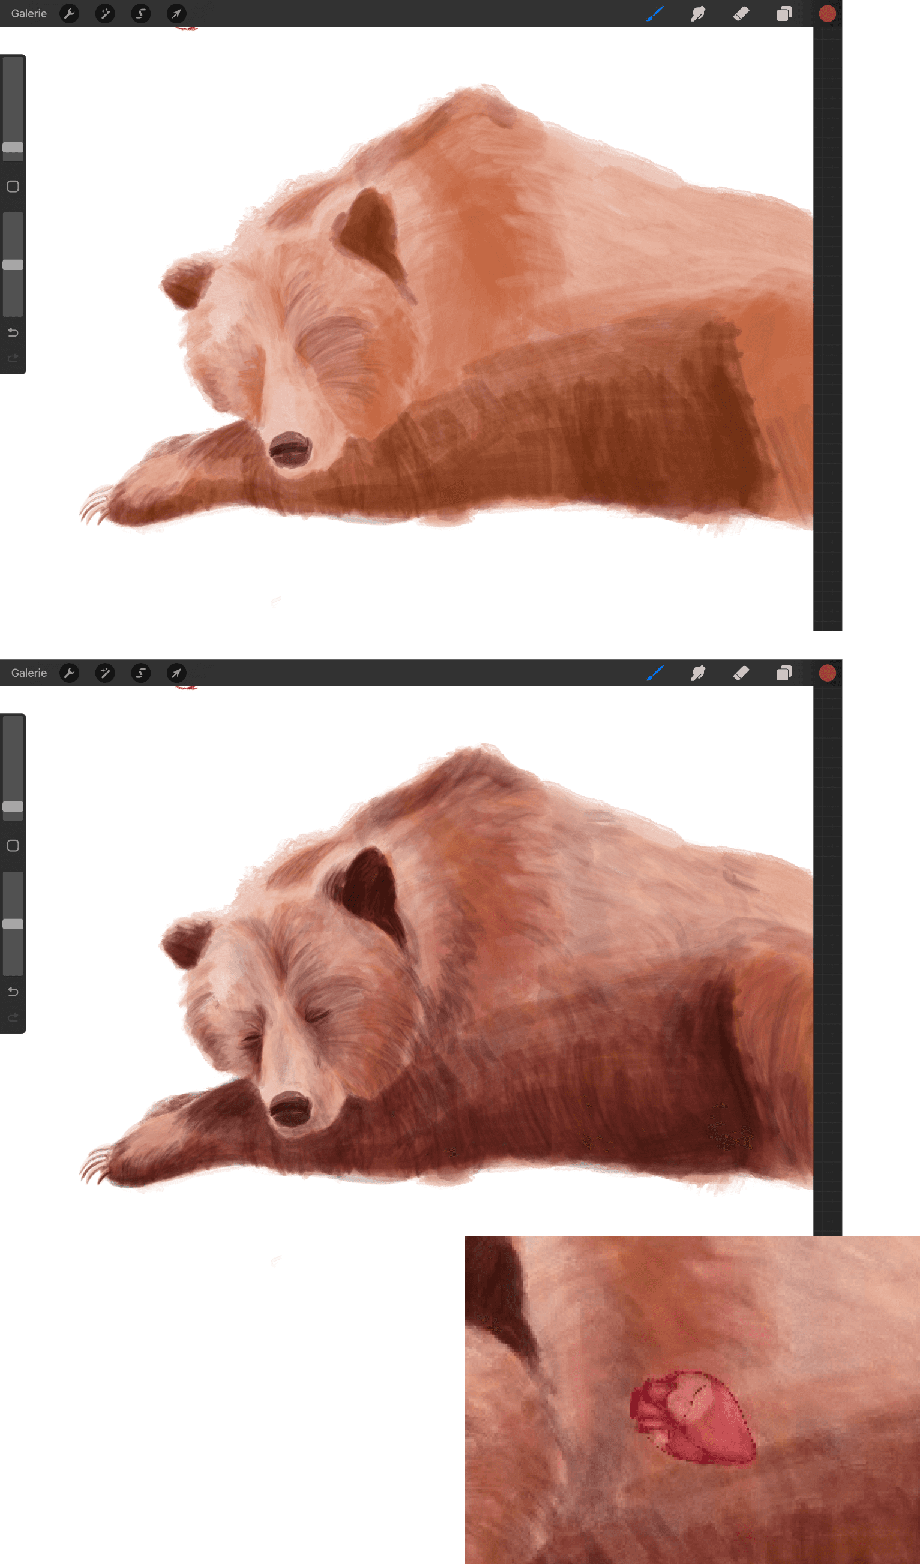Redo action in bottom screenshot sidebar

[x=13, y=1018]
